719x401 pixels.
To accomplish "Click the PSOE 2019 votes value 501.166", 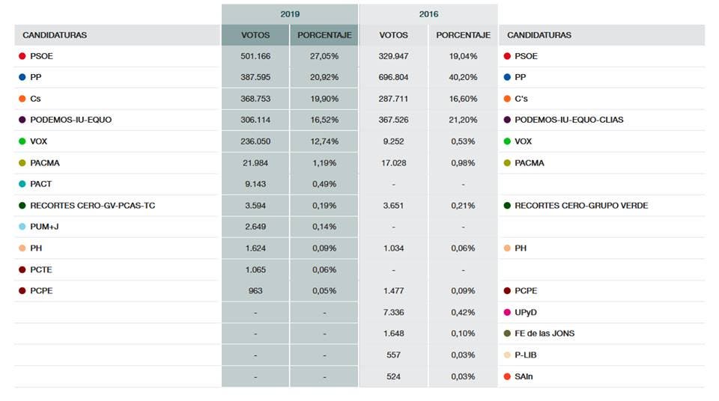I will click(255, 56).
